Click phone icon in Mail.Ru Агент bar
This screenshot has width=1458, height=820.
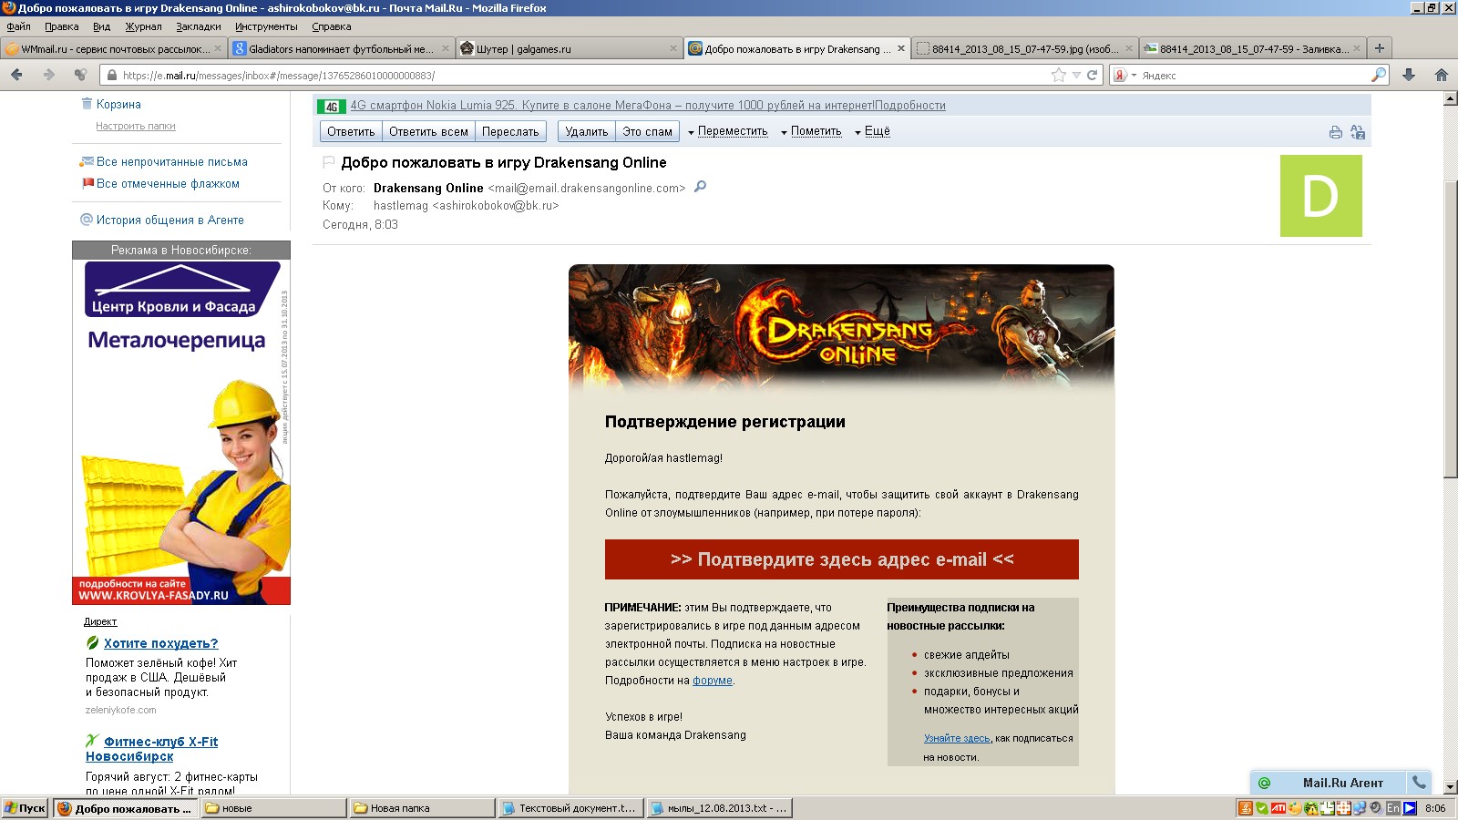(x=1419, y=782)
